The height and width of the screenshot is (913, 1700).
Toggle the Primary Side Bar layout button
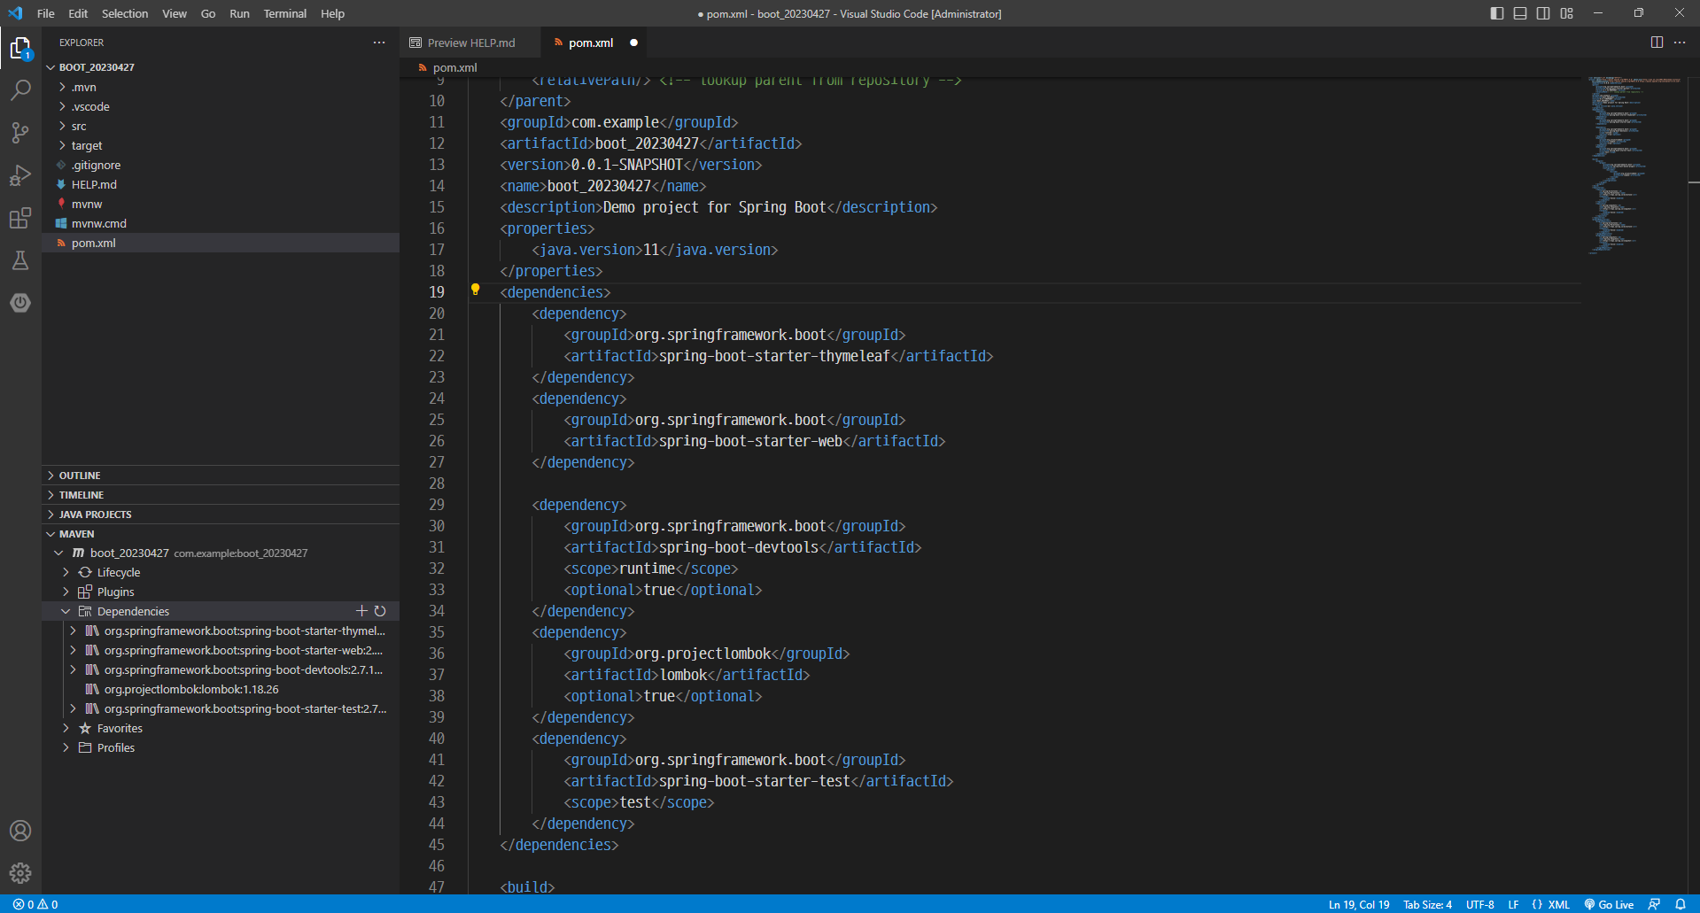tap(1497, 13)
